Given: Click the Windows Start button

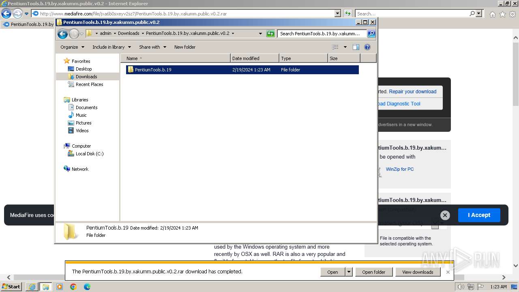Looking at the screenshot, I should tap(11, 287).
